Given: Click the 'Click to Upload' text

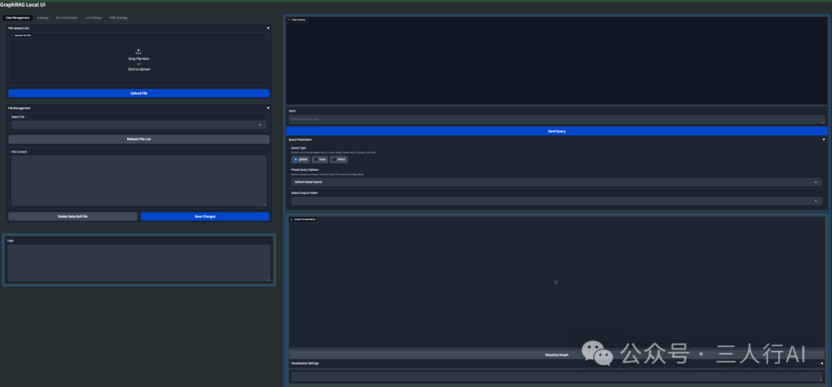Looking at the screenshot, I should [139, 69].
